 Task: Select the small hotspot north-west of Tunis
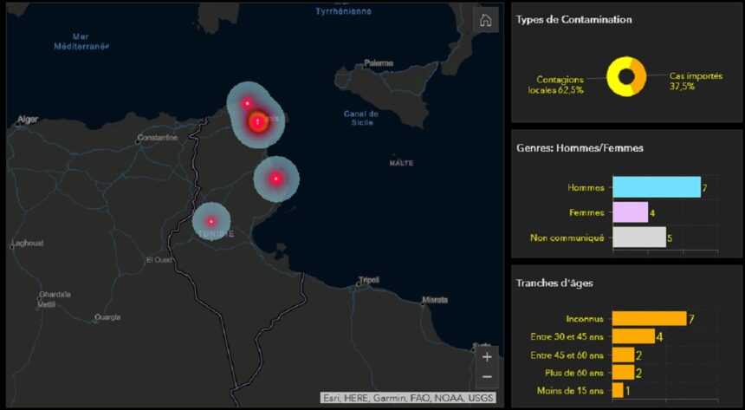(247, 102)
